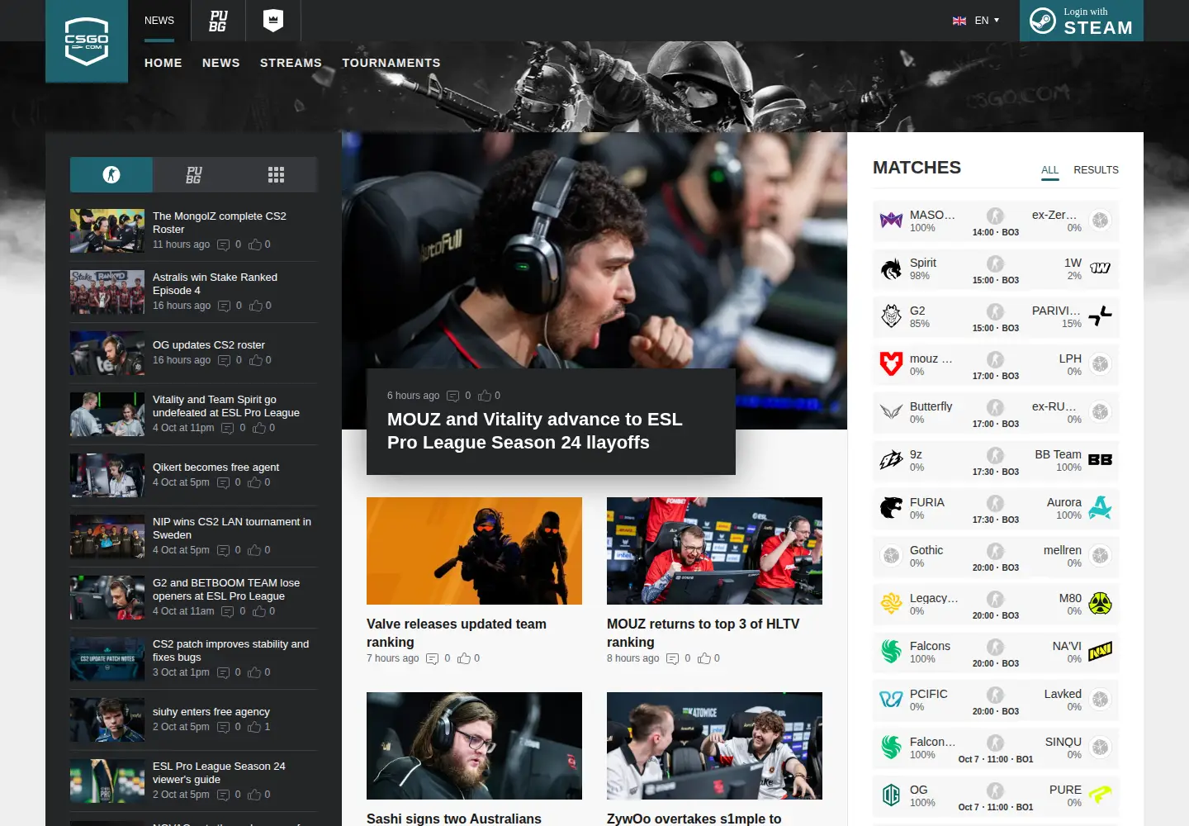Like the MOUZ returns to top 3 article
This screenshot has height=826, width=1189.
[x=704, y=658]
